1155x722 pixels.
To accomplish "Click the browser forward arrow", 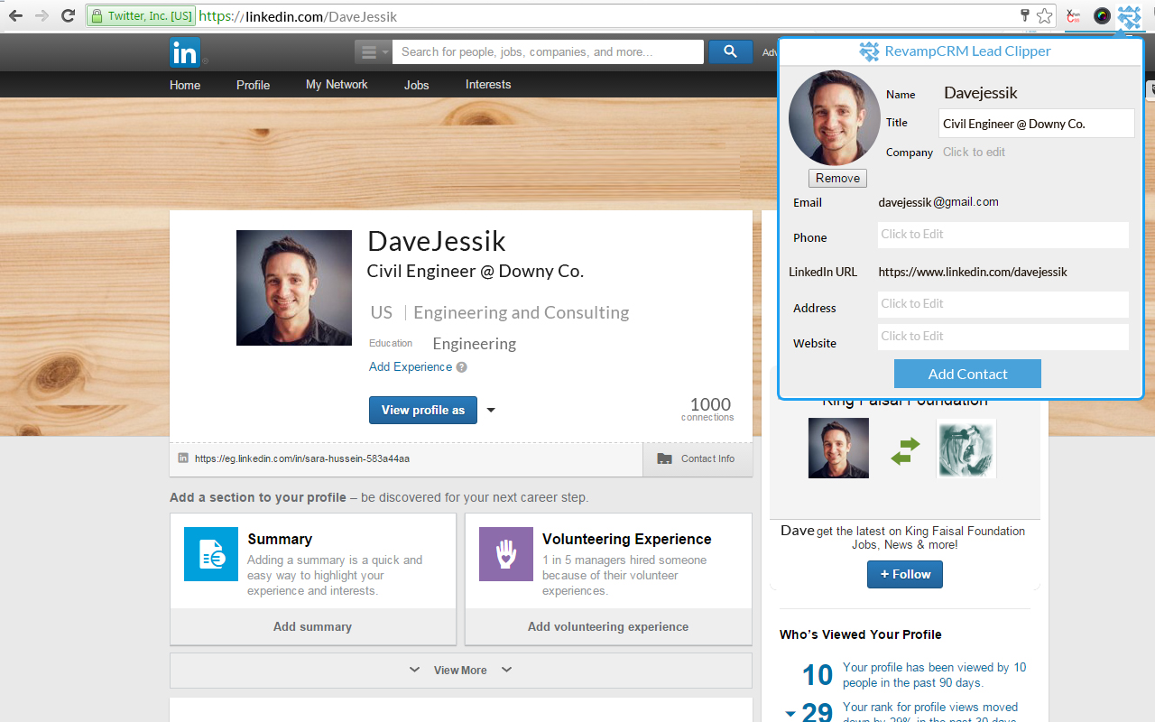I will pyautogui.click(x=42, y=16).
